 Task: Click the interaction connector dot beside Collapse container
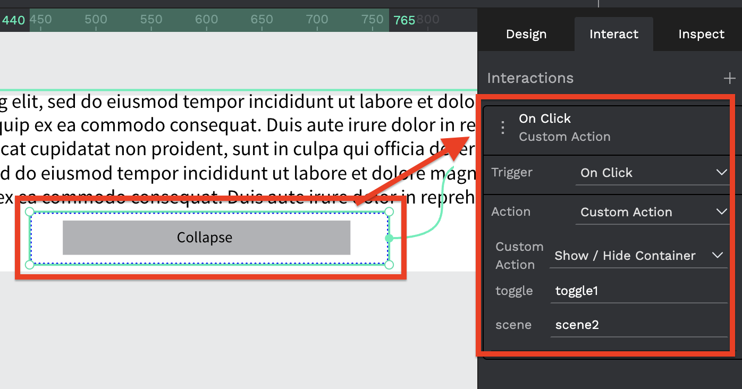[389, 238]
